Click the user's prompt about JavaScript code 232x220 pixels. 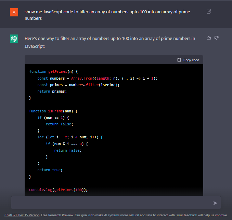[x=107, y=15]
